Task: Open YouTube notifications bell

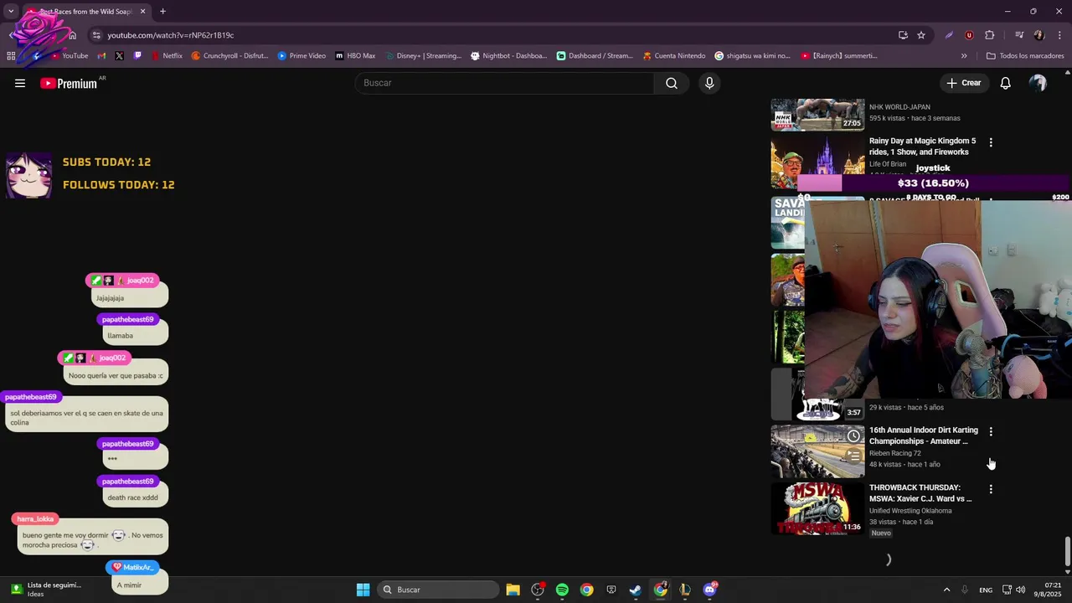Action: pos(1005,83)
